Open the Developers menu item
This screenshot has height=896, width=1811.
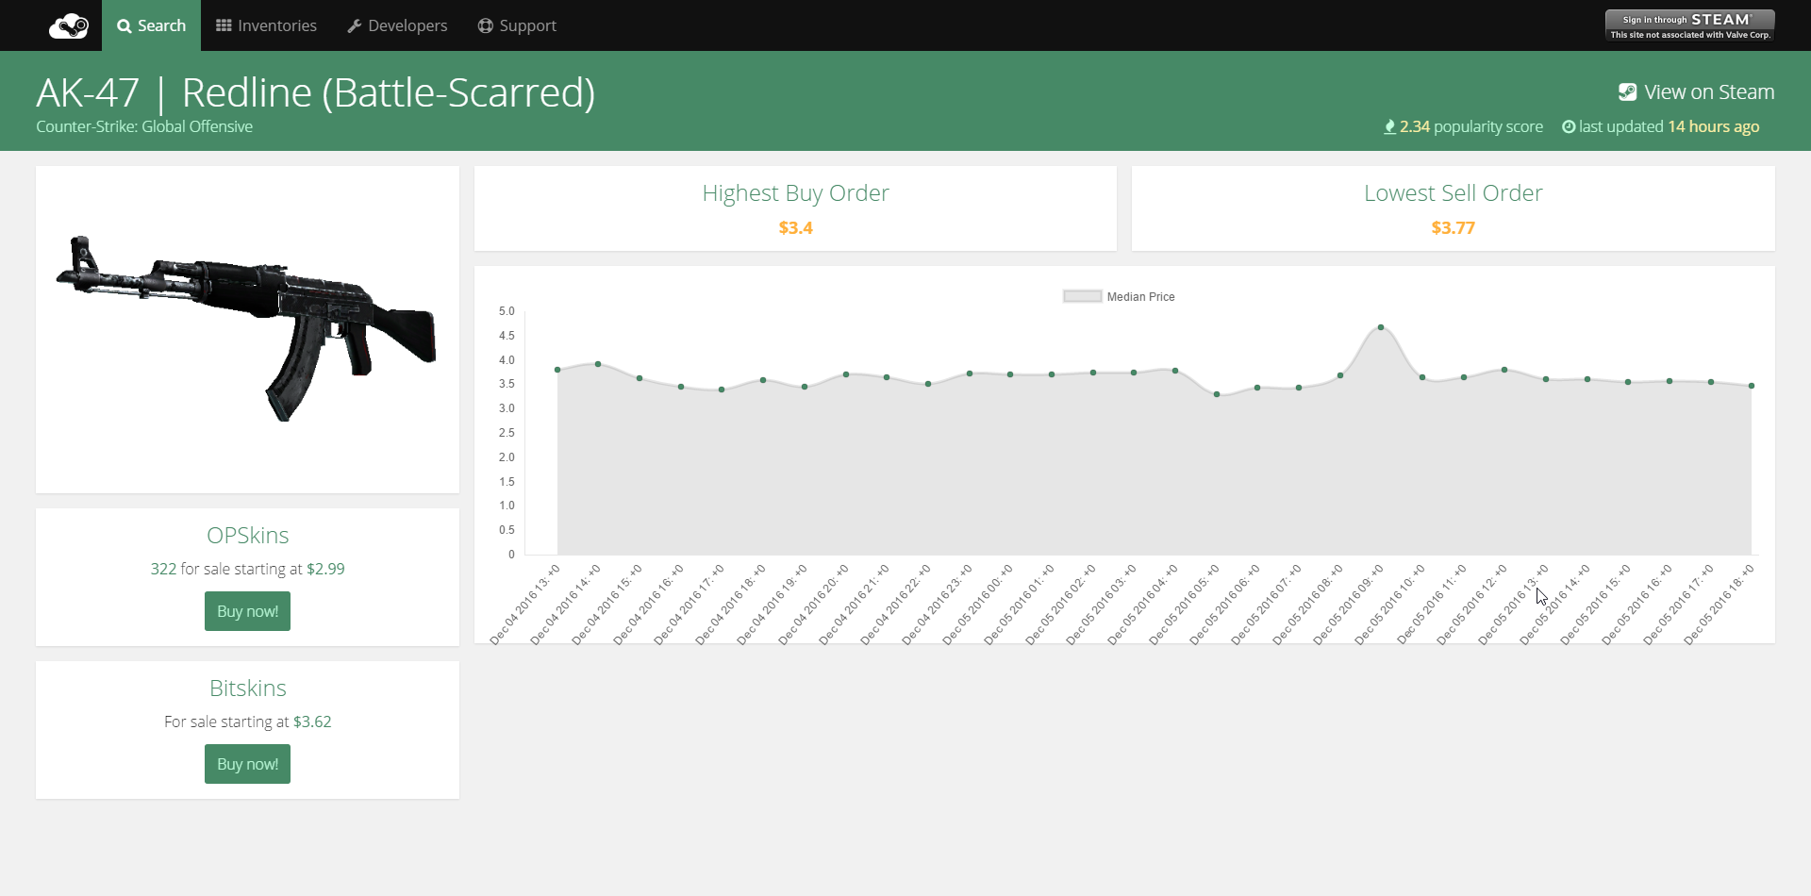(x=407, y=25)
